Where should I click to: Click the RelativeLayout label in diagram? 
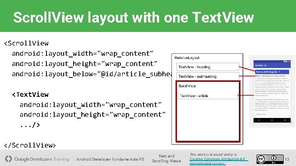[x=187, y=58]
